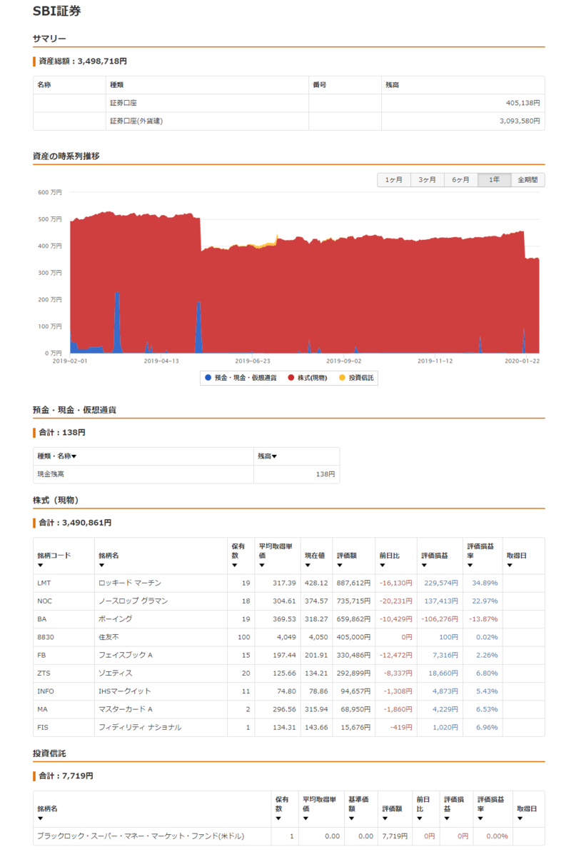Select the 1年 period tab

(x=495, y=180)
